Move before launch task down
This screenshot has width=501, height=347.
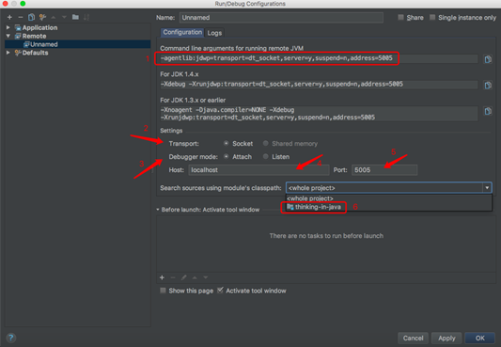[x=206, y=277]
